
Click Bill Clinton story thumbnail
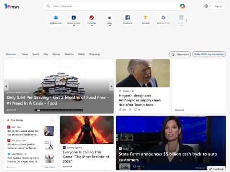click(x=49, y=131)
